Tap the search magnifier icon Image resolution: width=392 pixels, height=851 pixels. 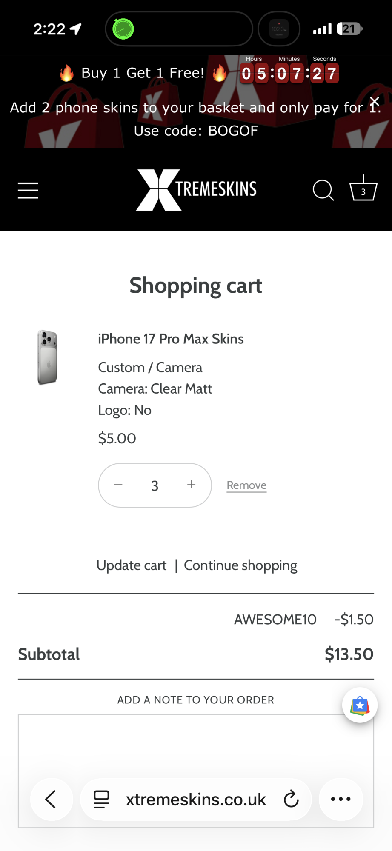323,190
